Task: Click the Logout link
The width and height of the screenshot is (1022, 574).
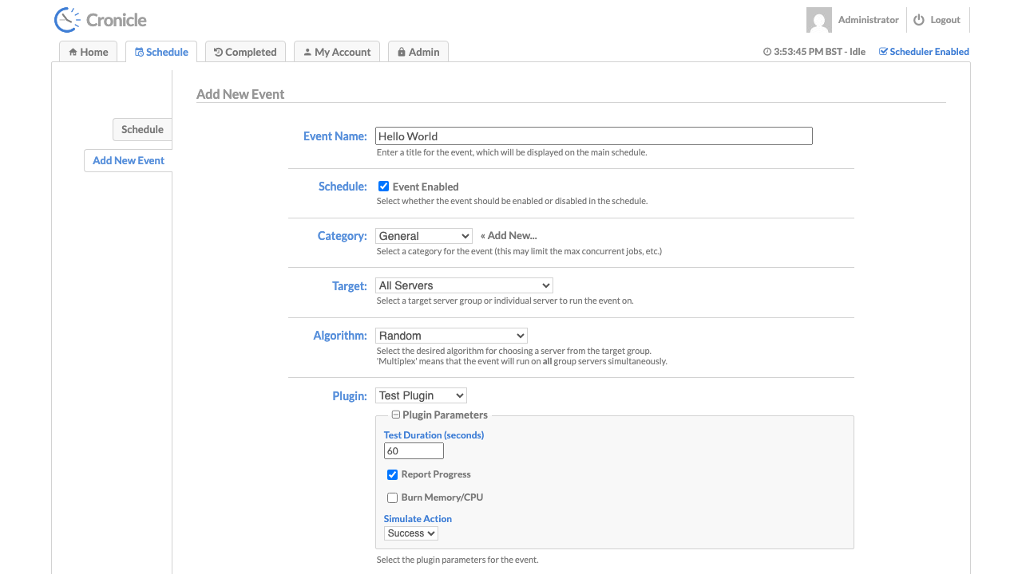Action: pos(945,20)
